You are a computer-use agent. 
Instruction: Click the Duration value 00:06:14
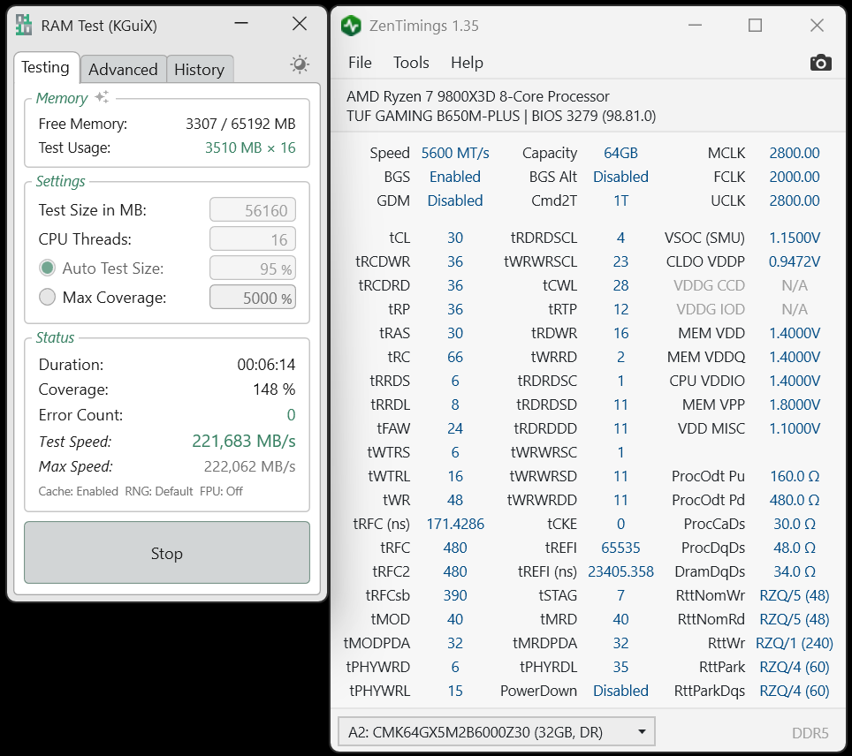pyautogui.click(x=266, y=365)
